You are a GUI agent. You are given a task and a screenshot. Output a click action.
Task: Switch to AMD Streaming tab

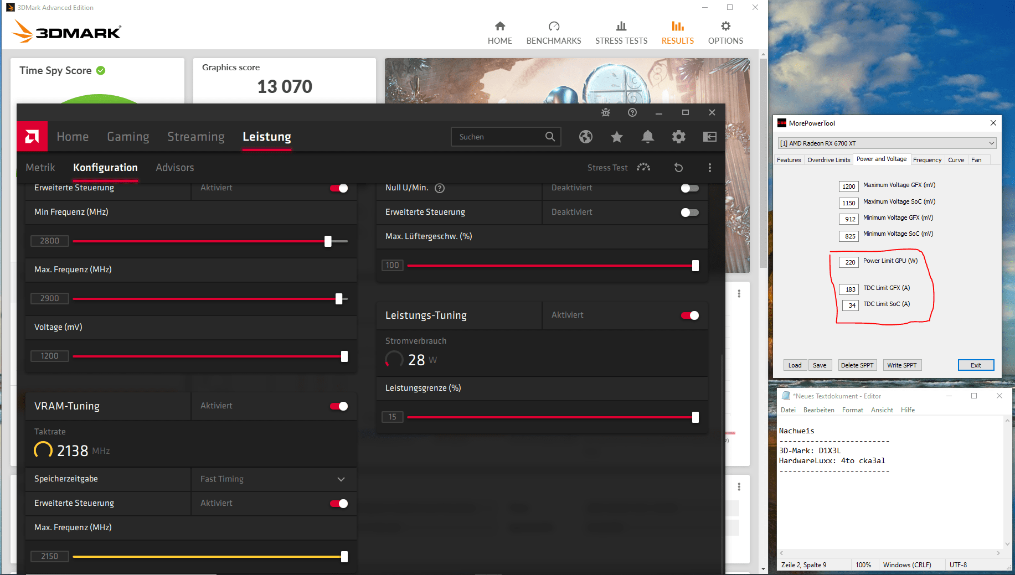click(196, 137)
